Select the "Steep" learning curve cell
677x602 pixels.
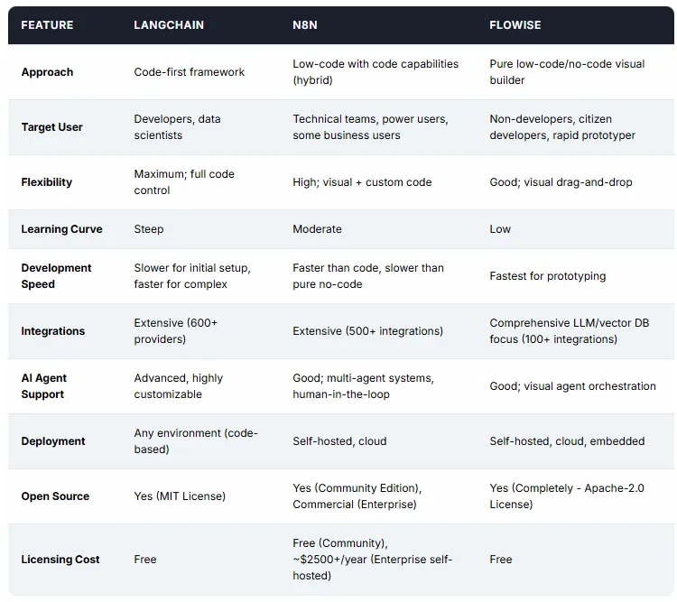[149, 229]
